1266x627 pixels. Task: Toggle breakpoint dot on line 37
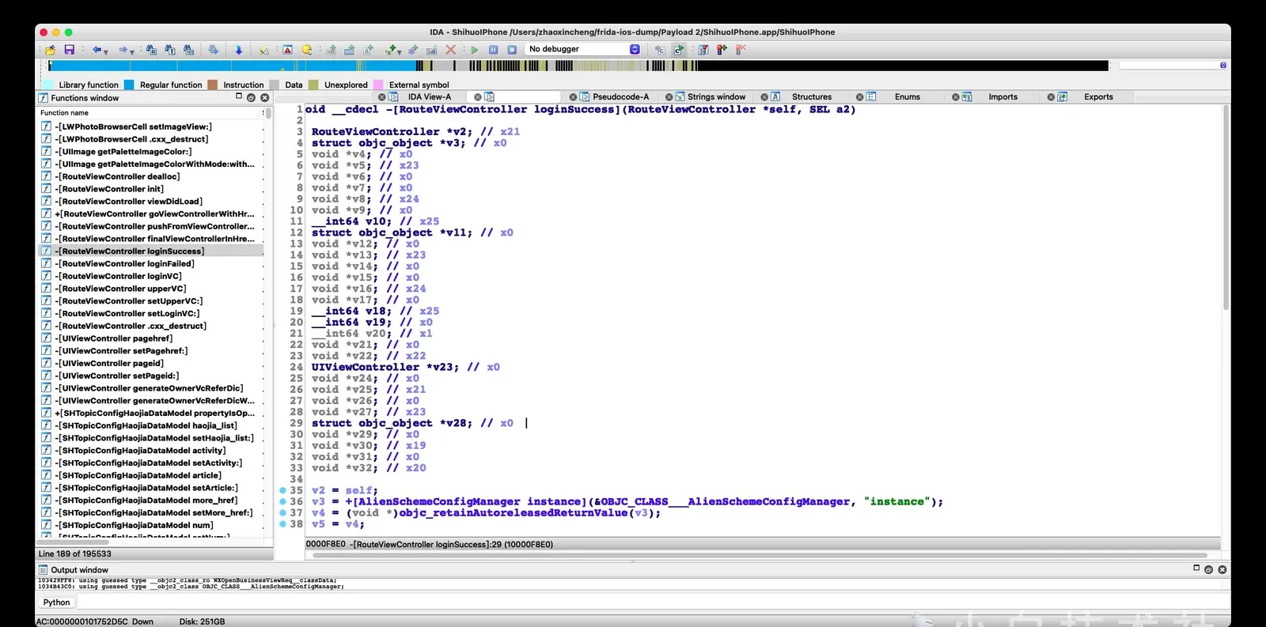(x=282, y=512)
